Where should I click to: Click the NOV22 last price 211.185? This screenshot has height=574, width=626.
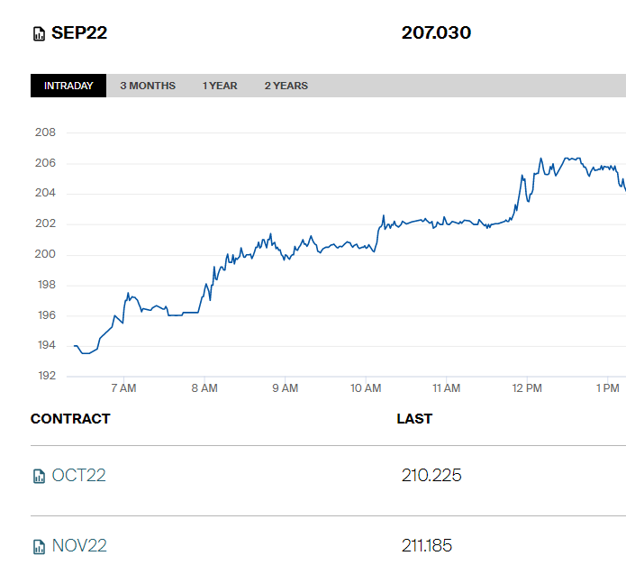pos(427,545)
